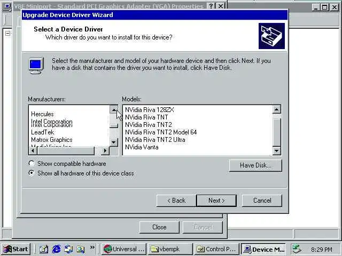Switch to the vbempk folder taskbar button

pyautogui.click(x=170, y=249)
